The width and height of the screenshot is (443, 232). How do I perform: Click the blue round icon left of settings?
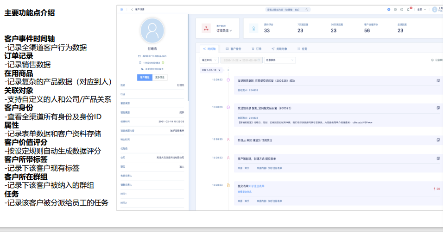click(x=389, y=9)
